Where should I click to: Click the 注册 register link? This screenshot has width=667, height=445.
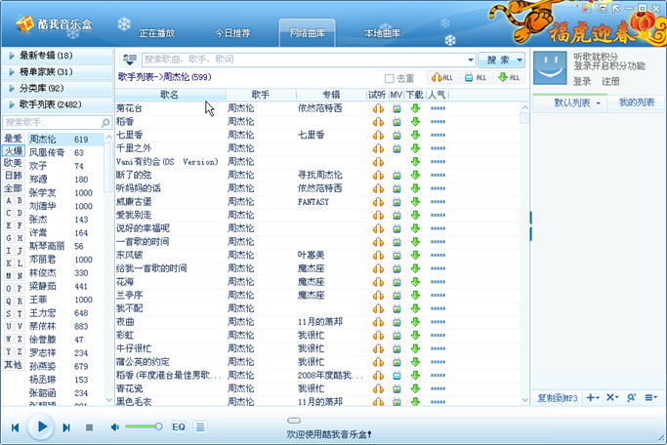tap(610, 81)
